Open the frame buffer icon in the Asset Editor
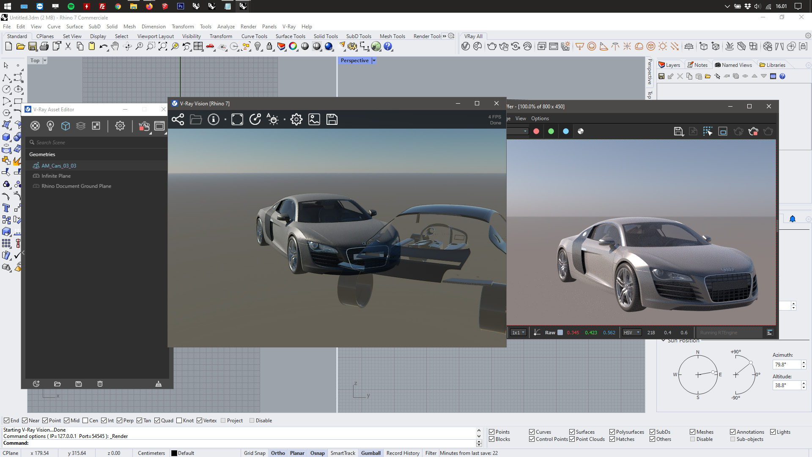 [159, 126]
